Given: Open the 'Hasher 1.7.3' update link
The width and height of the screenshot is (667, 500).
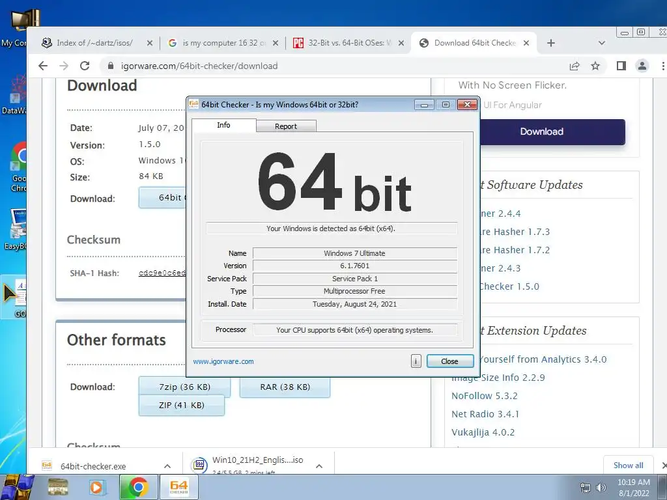Looking at the screenshot, I should click(515, 232).
